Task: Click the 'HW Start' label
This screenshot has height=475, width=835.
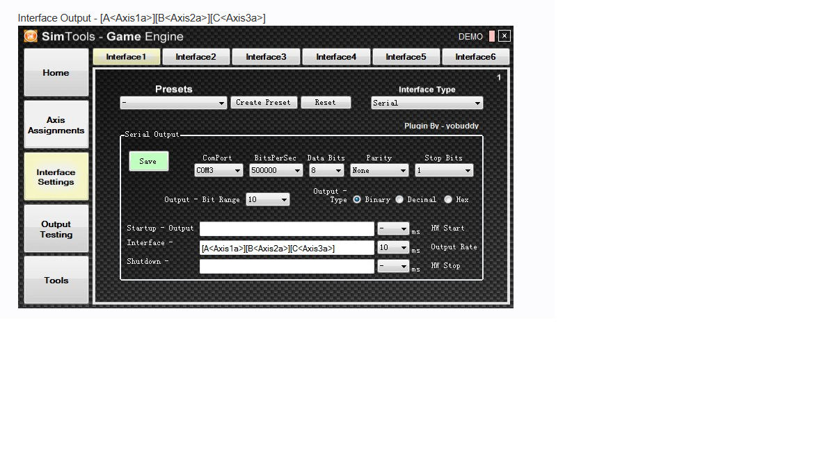Action: tap(447, 228)
